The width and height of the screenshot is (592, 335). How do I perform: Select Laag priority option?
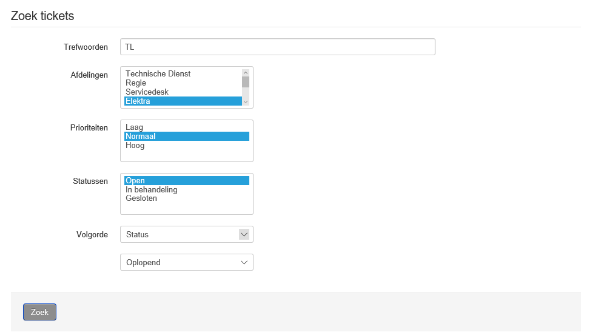pos(187,127)
